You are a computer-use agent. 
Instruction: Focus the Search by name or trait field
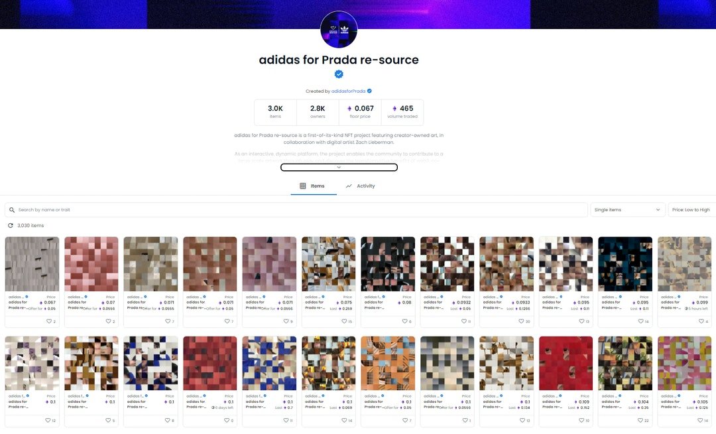pos(296,210)
